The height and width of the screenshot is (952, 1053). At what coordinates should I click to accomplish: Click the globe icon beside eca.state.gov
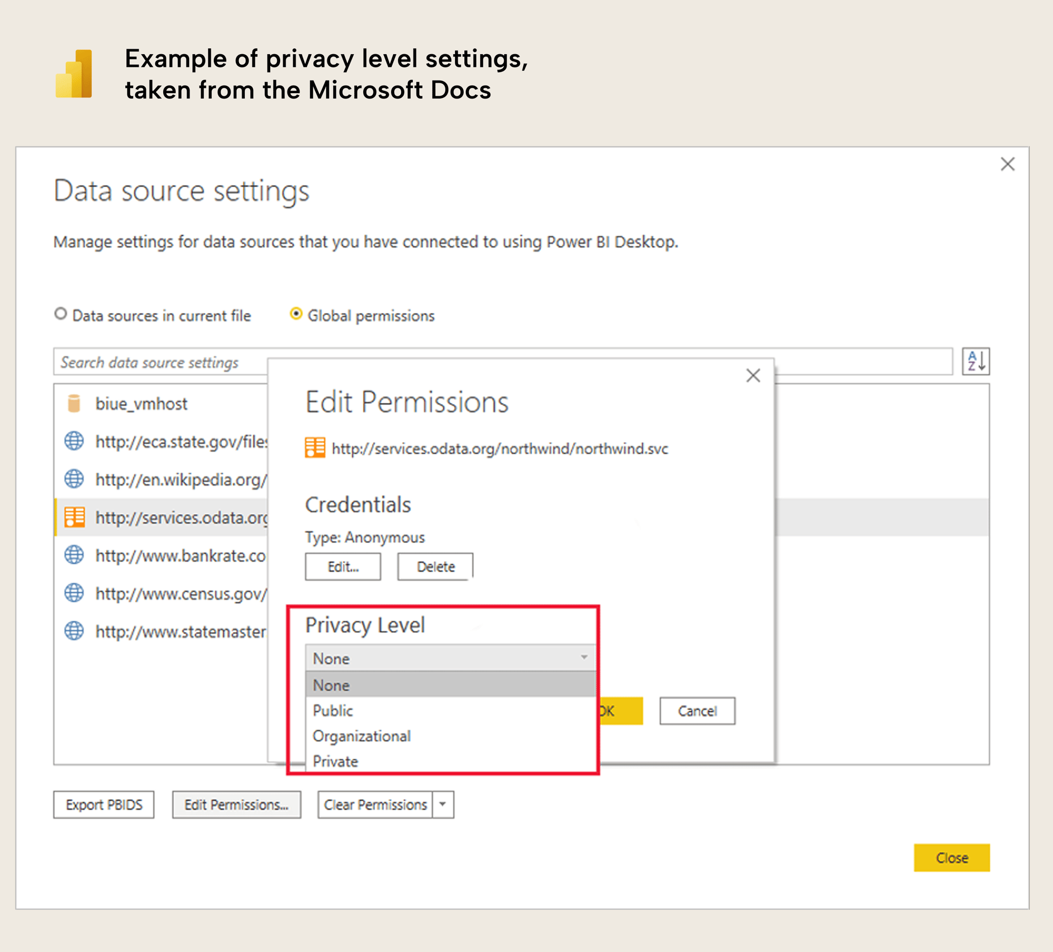pyautogui.click(x=74, y=441)
